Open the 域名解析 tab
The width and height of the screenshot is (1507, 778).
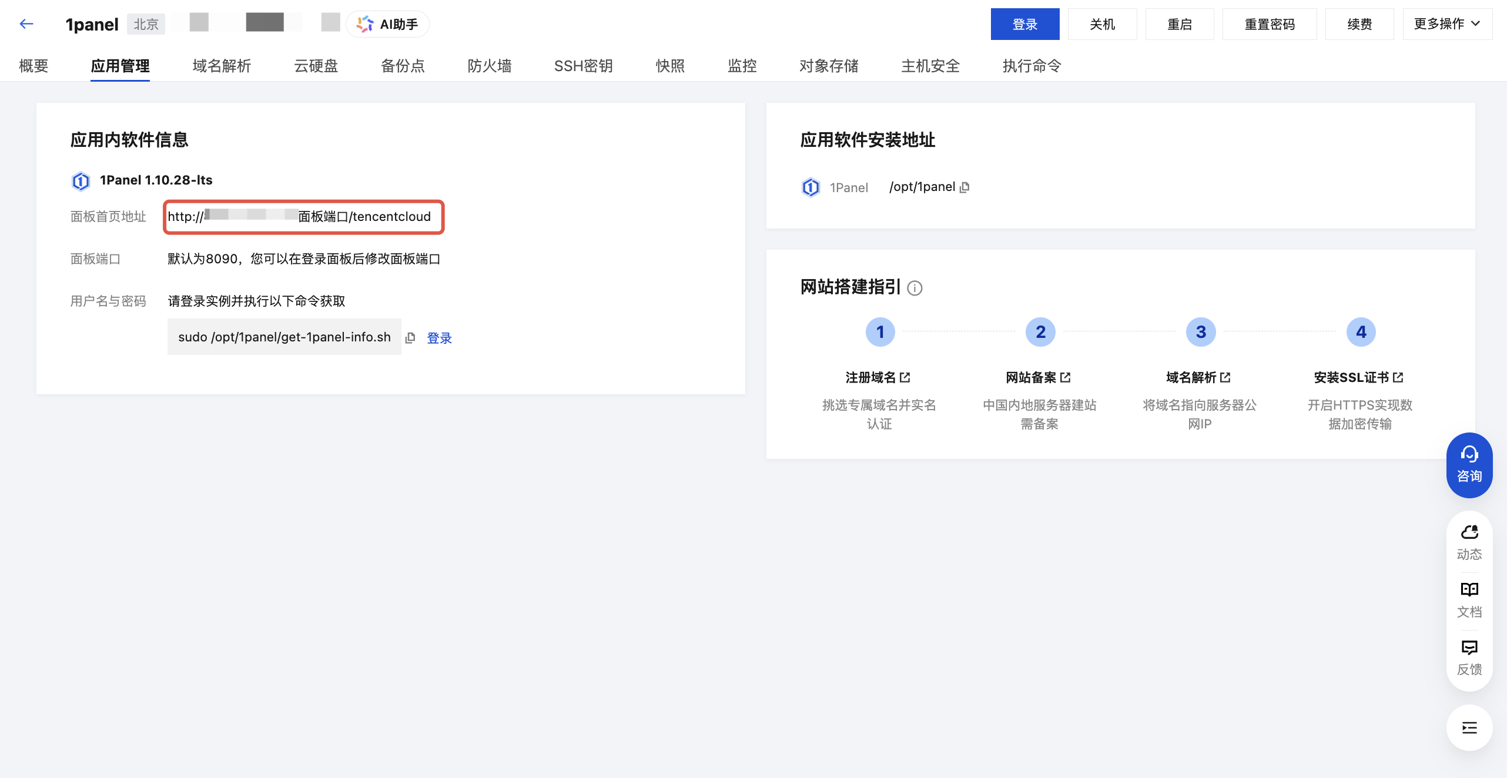(x=222, y=66)
